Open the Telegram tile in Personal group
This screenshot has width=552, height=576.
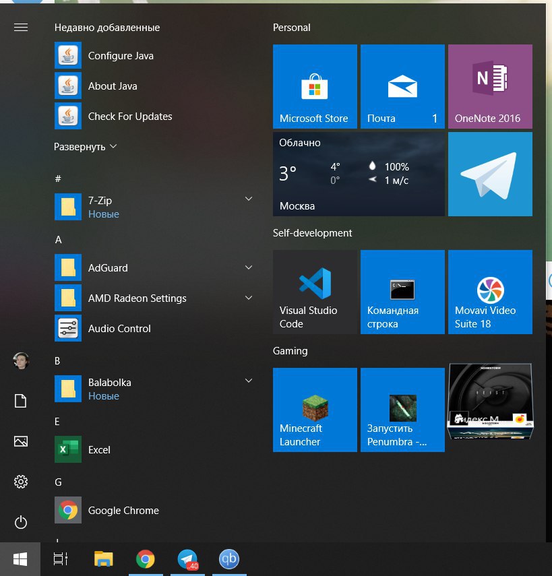click(490, 174)
